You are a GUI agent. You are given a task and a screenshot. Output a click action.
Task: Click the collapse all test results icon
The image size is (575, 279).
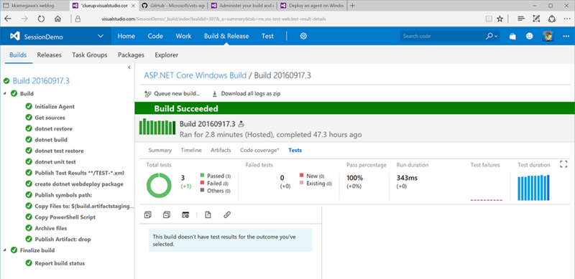point(167,215)
